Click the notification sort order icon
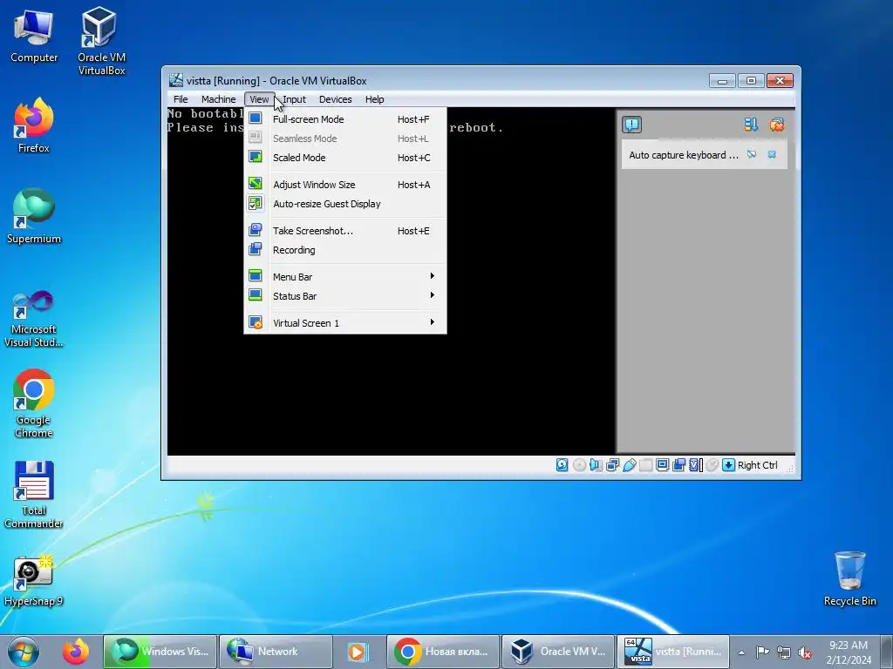893x669 pixels. coord(751,125)
